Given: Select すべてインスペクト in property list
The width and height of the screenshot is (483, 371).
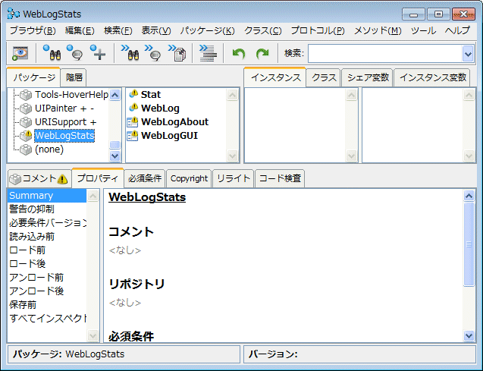Looking at the screenshot, I should 47,318.
